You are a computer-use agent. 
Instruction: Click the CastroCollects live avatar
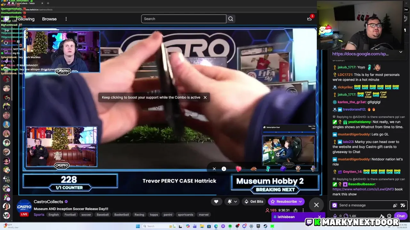coord(24,208)
